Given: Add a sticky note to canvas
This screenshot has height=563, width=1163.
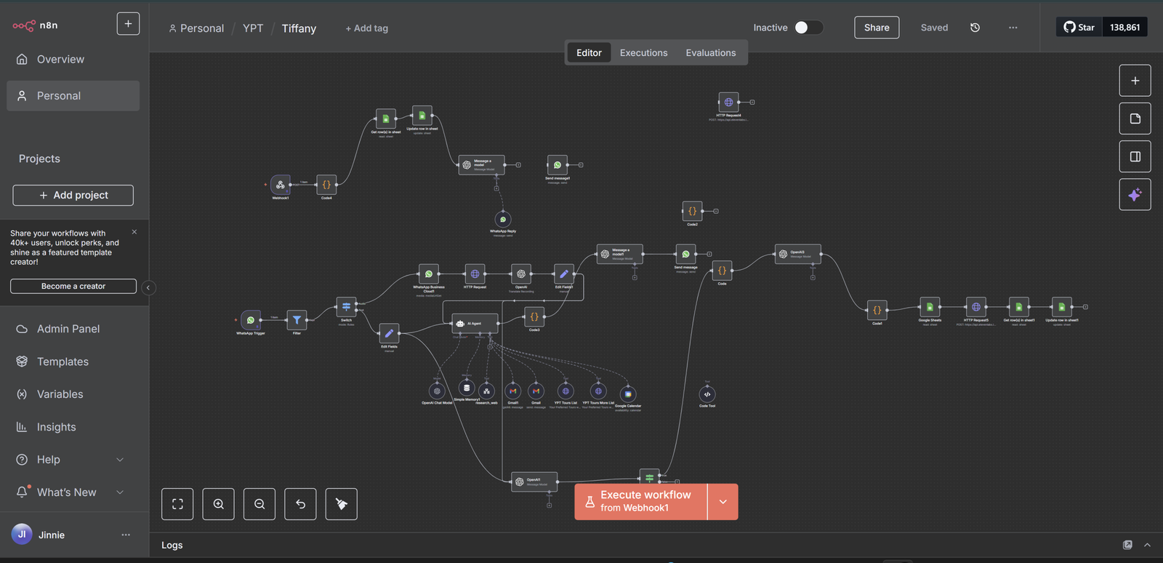Looking at the screenshot, I should pos(1135,119).
